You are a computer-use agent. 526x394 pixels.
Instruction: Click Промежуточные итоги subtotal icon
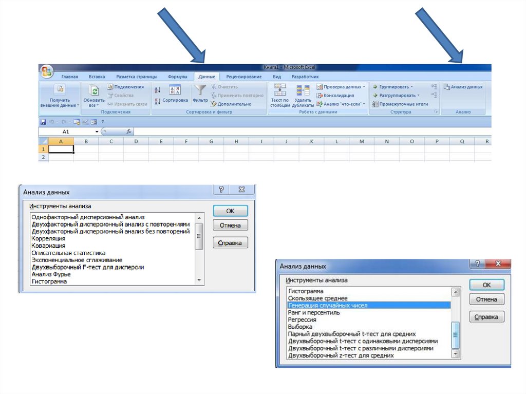pyautogui.click(x=375, y=104)
